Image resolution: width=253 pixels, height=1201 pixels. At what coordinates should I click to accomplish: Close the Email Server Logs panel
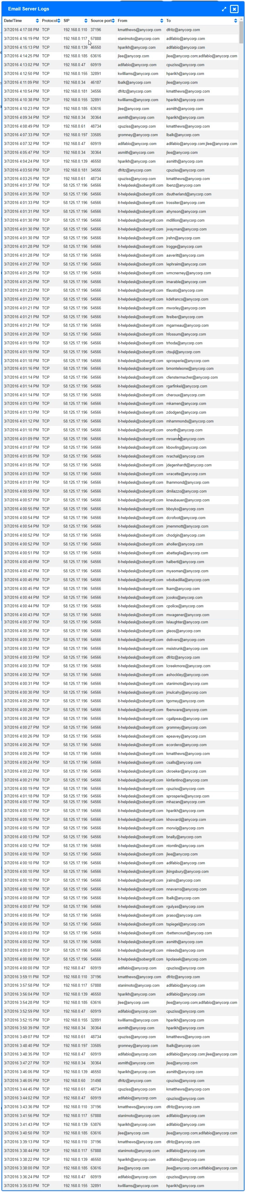(x=234, y=9)
